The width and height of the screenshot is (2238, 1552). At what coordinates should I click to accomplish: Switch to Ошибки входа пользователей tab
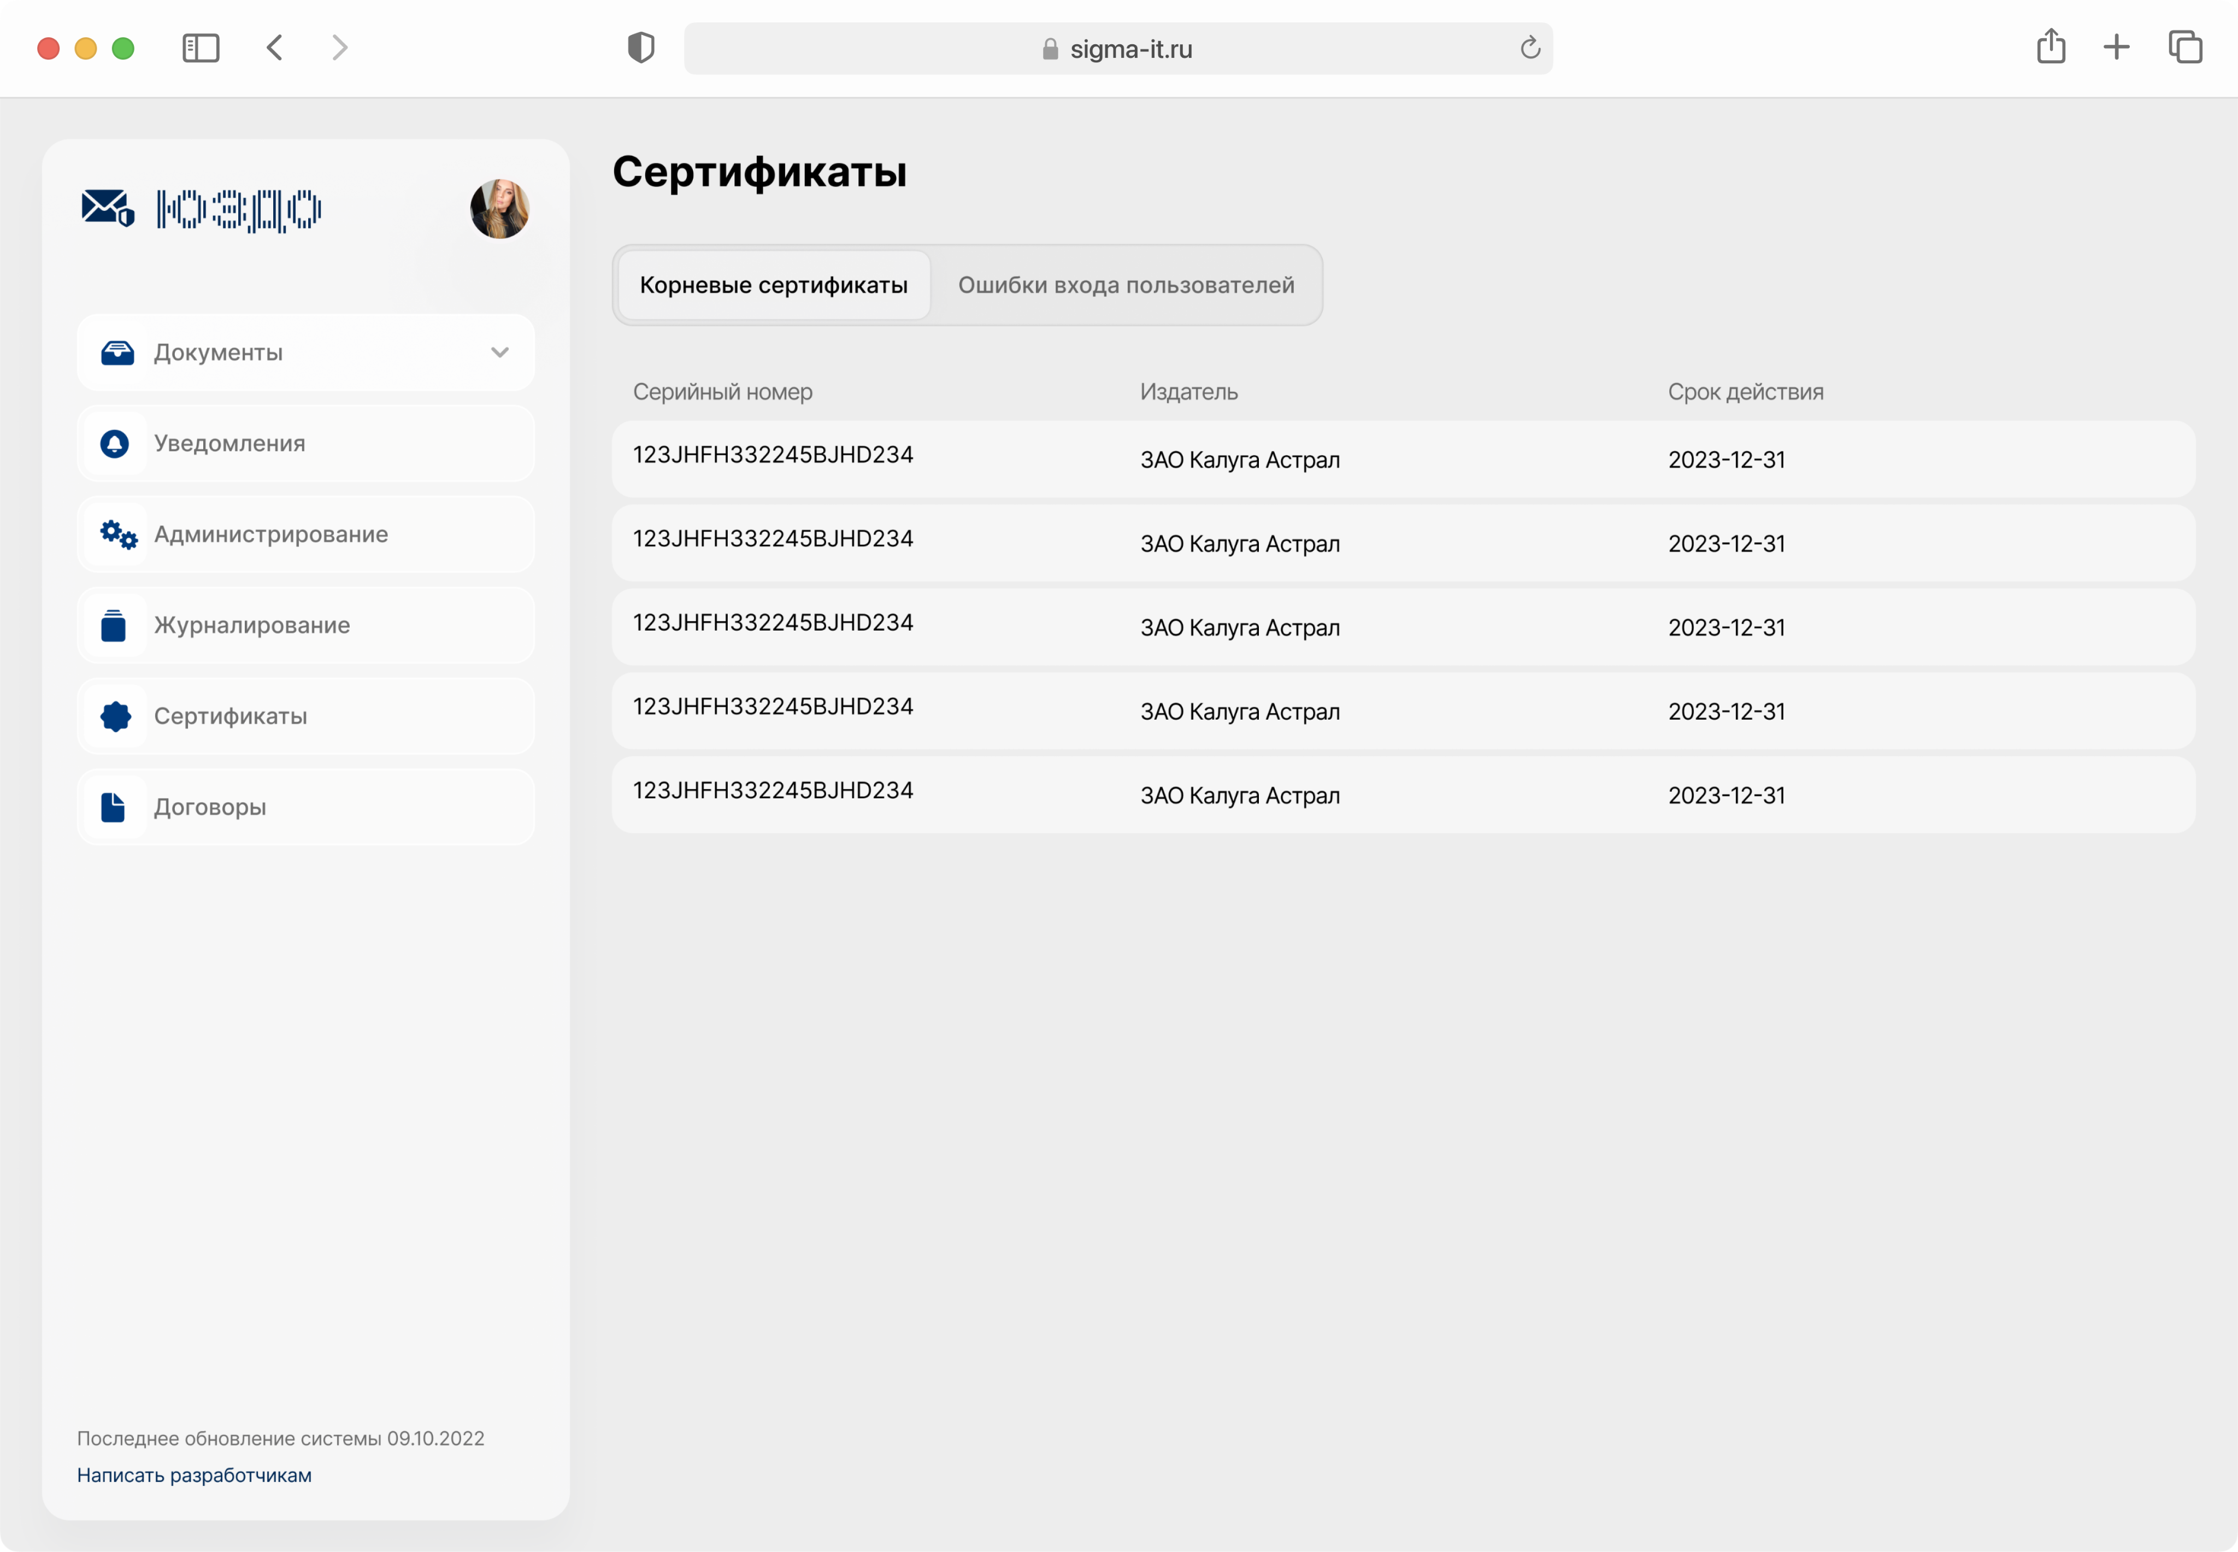pyautogui.click(x=1126, y=285)
